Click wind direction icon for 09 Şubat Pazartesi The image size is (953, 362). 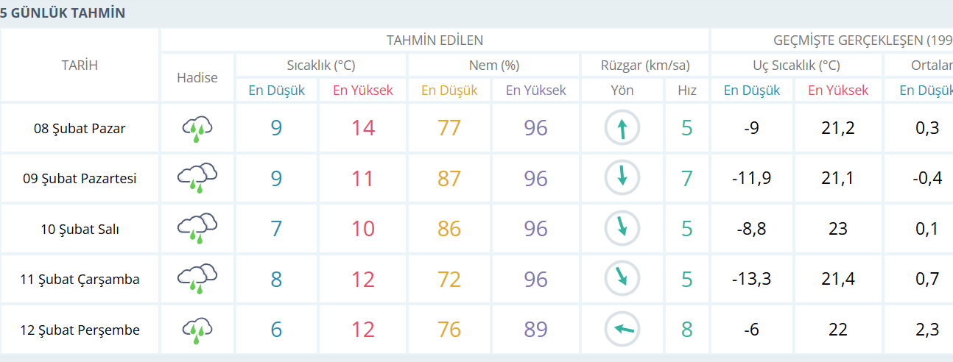[x=622, y=178]
